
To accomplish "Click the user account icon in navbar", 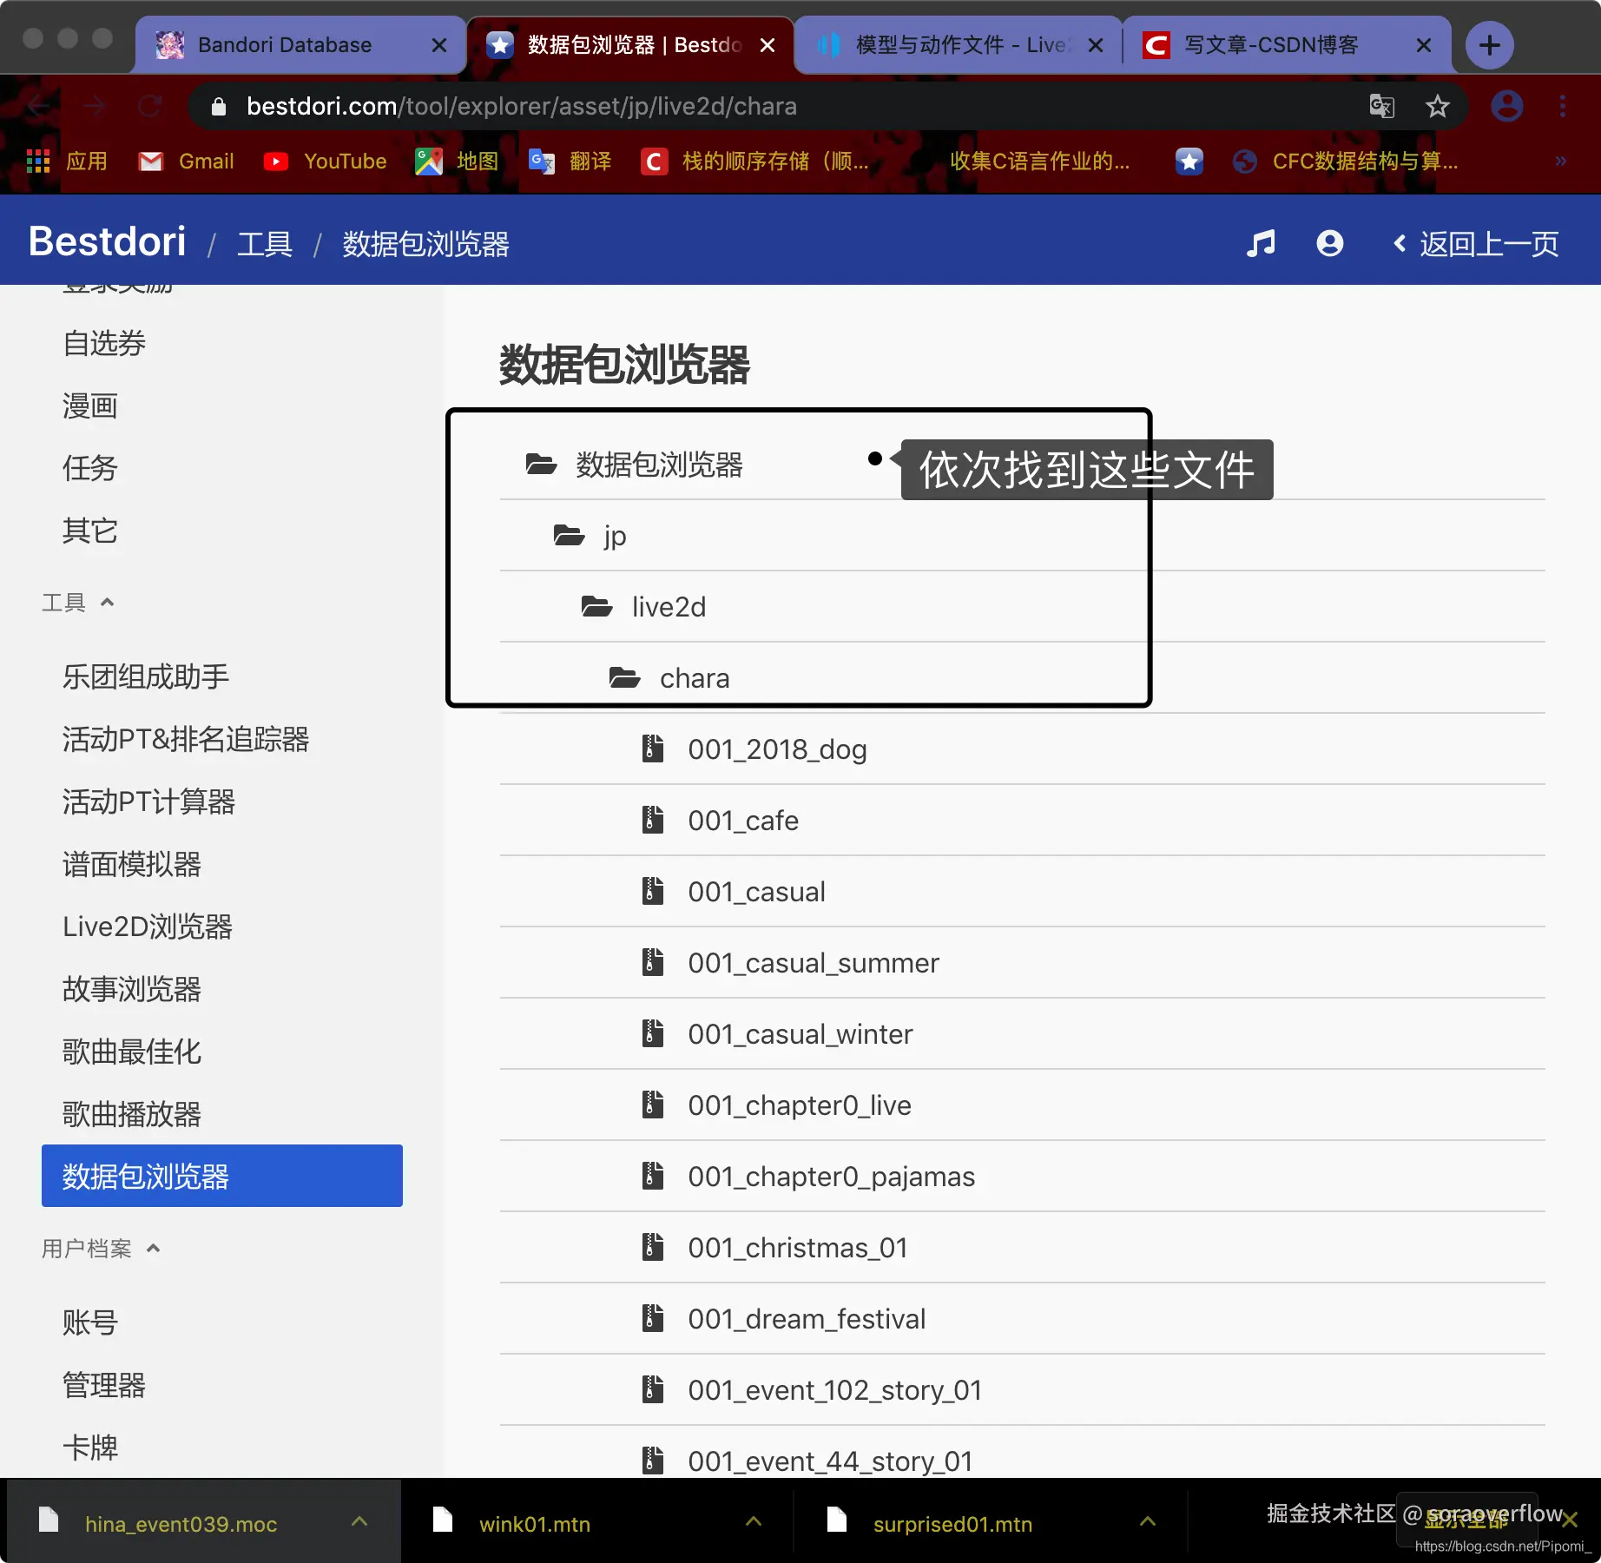I will coord(1330,244).
